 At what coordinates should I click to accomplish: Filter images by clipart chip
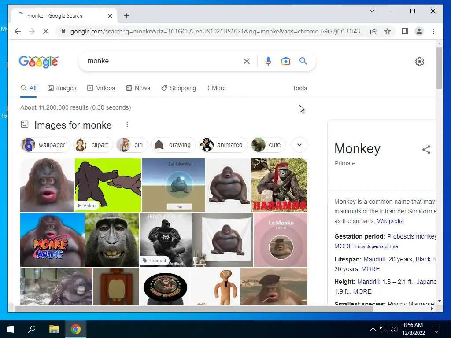point(93,145)
